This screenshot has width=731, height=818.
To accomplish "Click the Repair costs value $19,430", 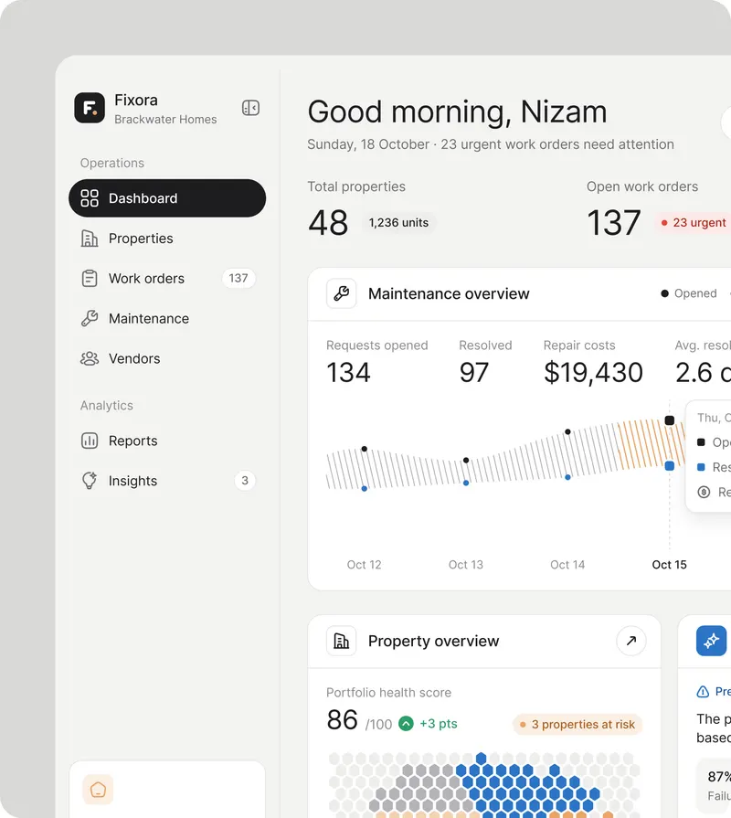I will 593,373.
